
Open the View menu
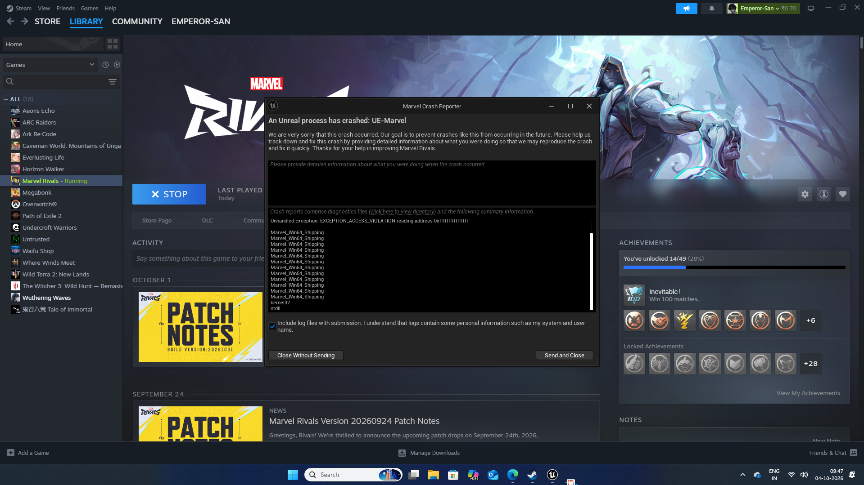(44, 8)
